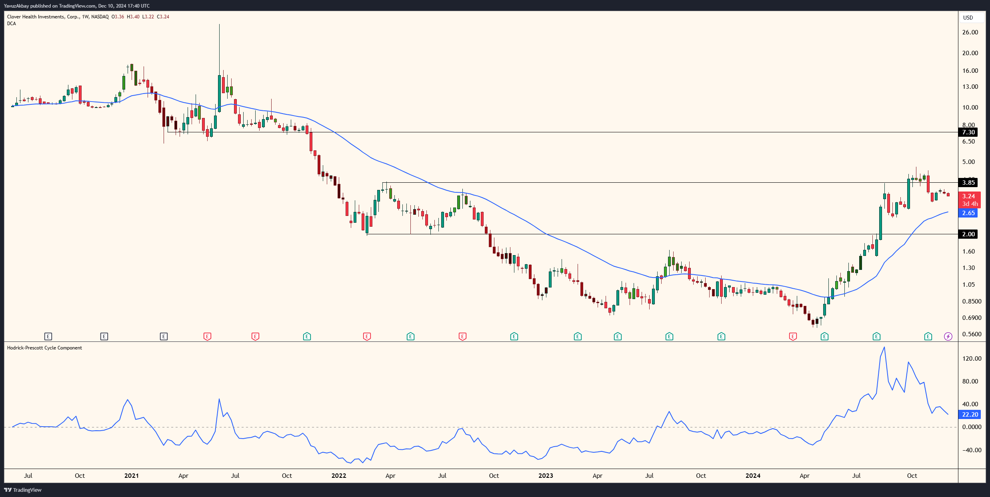Screen dimensions: 990x497
Task: Click the leftmost green earnings E marker
Action: tap(307, 336)
